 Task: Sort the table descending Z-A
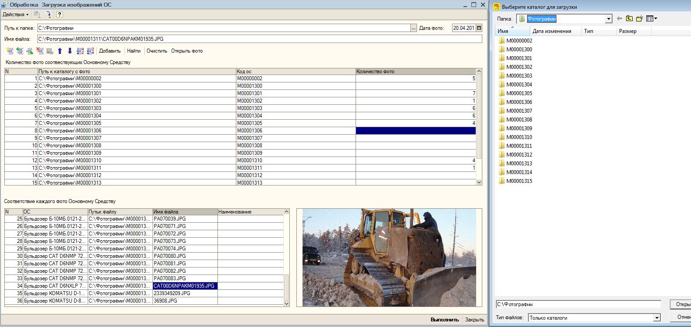pos(90,51)
